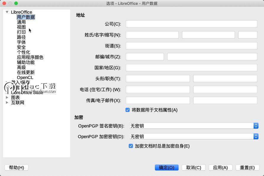Viewport: 264px width, 176px height.
Task: Select the 互联网 category label
Action: [x=17, y=103]
